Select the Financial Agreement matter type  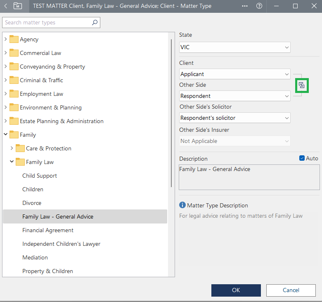(48, 230)
